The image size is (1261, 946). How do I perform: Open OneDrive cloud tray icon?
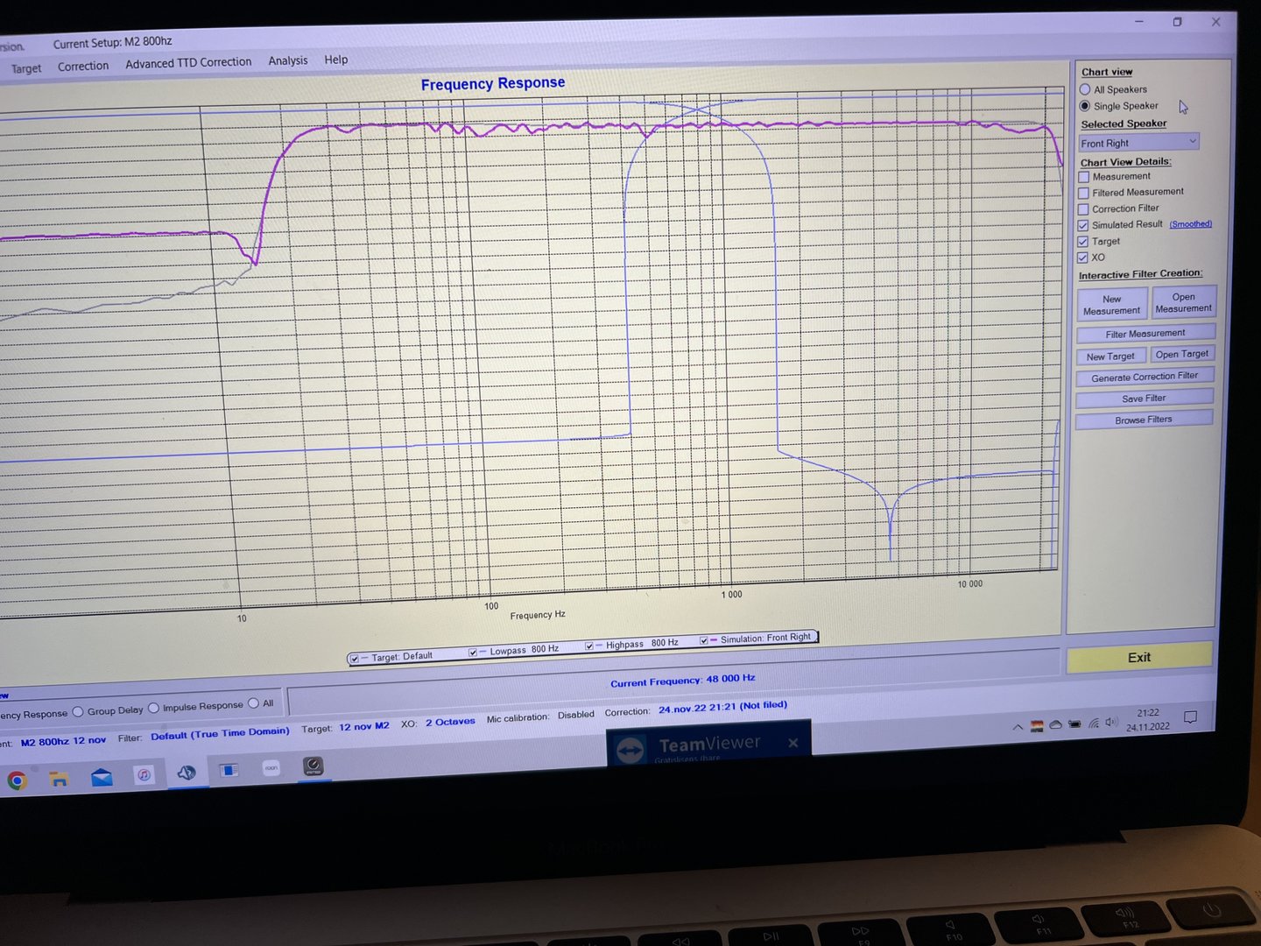[x=1056, y=725]
